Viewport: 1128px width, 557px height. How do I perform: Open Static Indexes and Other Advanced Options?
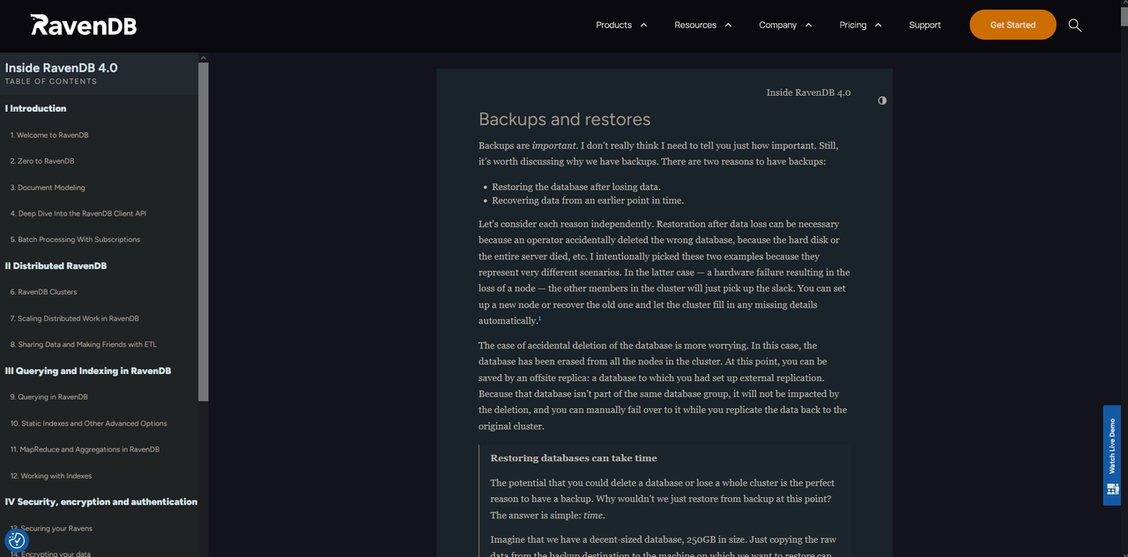click(89, 423)
